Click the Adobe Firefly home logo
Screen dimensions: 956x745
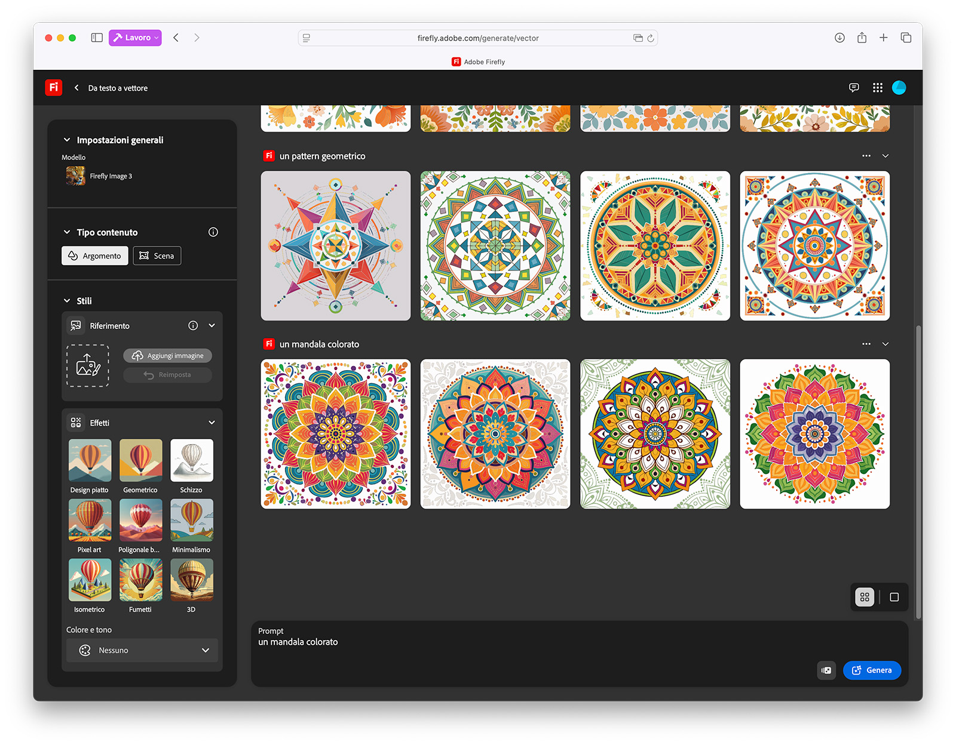pyautogui.click(x=54, y=88)
